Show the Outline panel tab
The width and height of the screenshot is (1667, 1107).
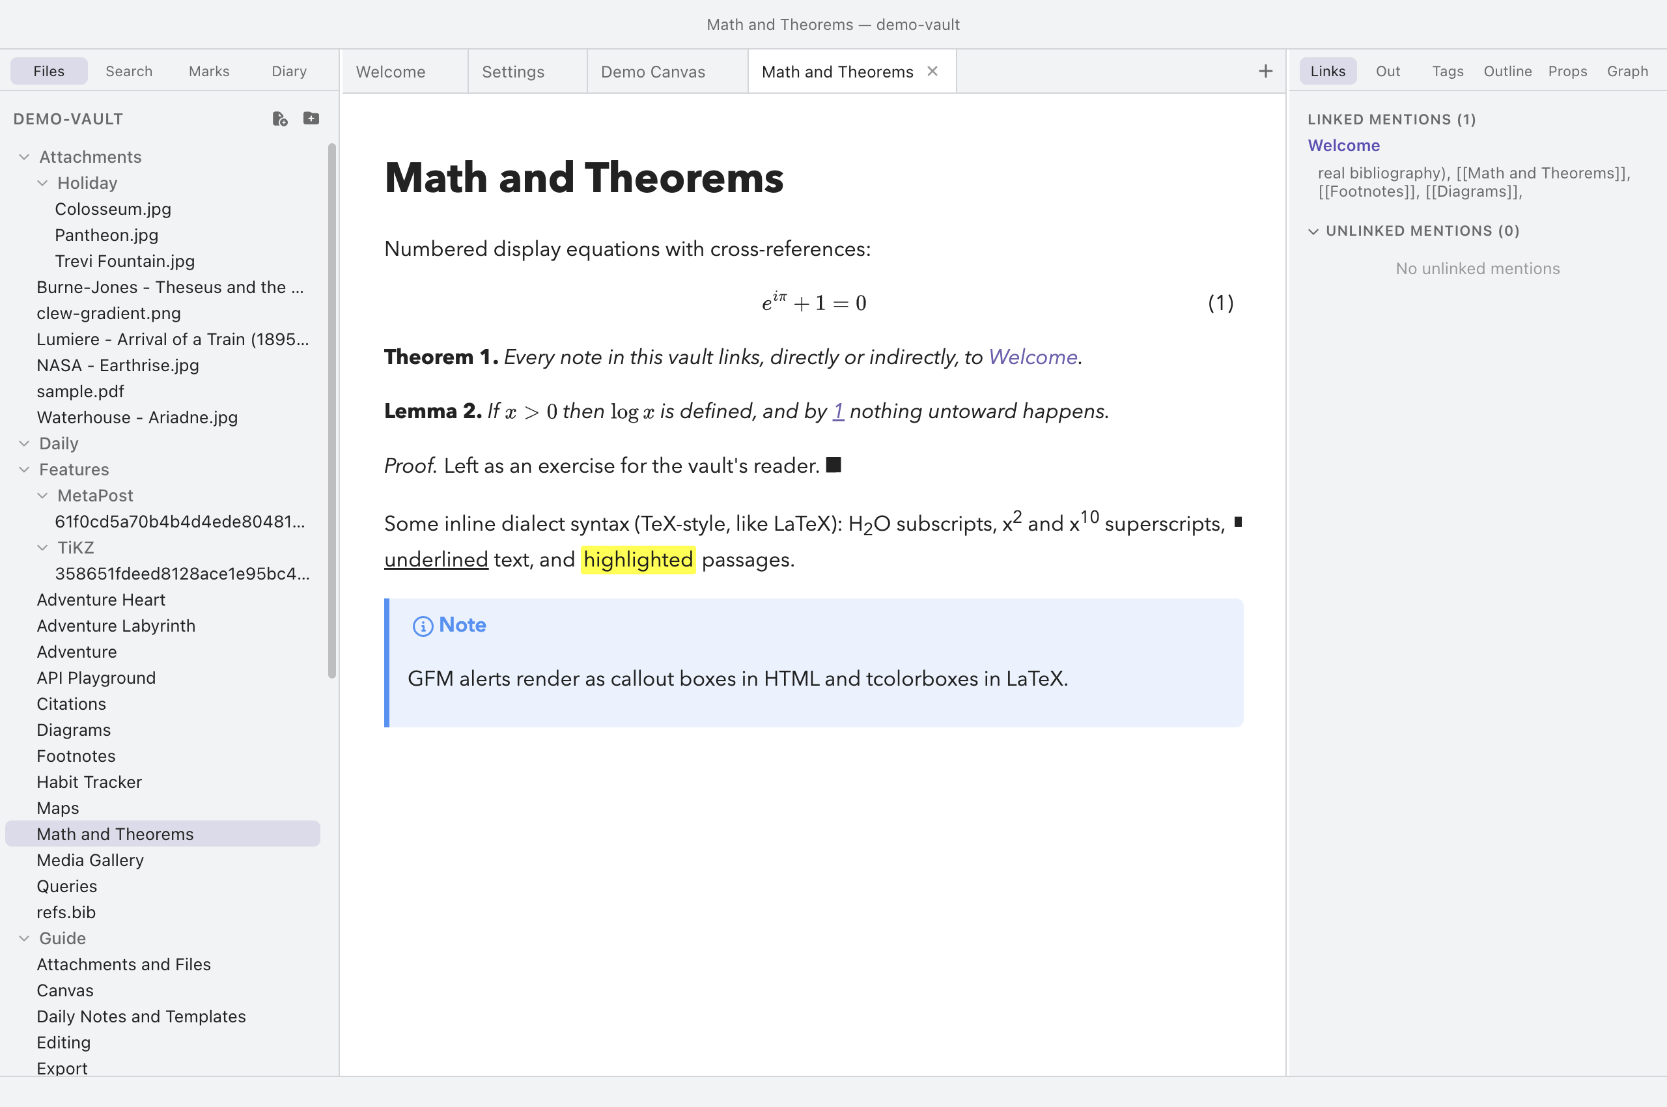1508,72
